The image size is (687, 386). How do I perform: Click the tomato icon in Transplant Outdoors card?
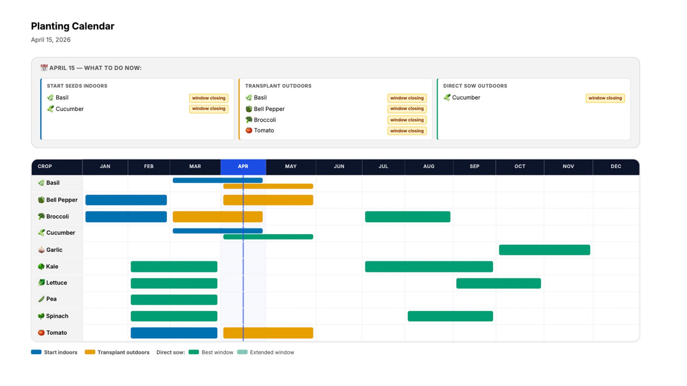pos(249,130)
